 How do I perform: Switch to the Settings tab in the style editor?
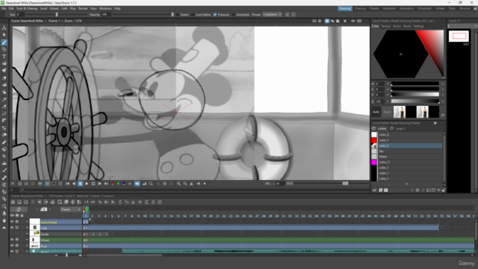[418, 26]
